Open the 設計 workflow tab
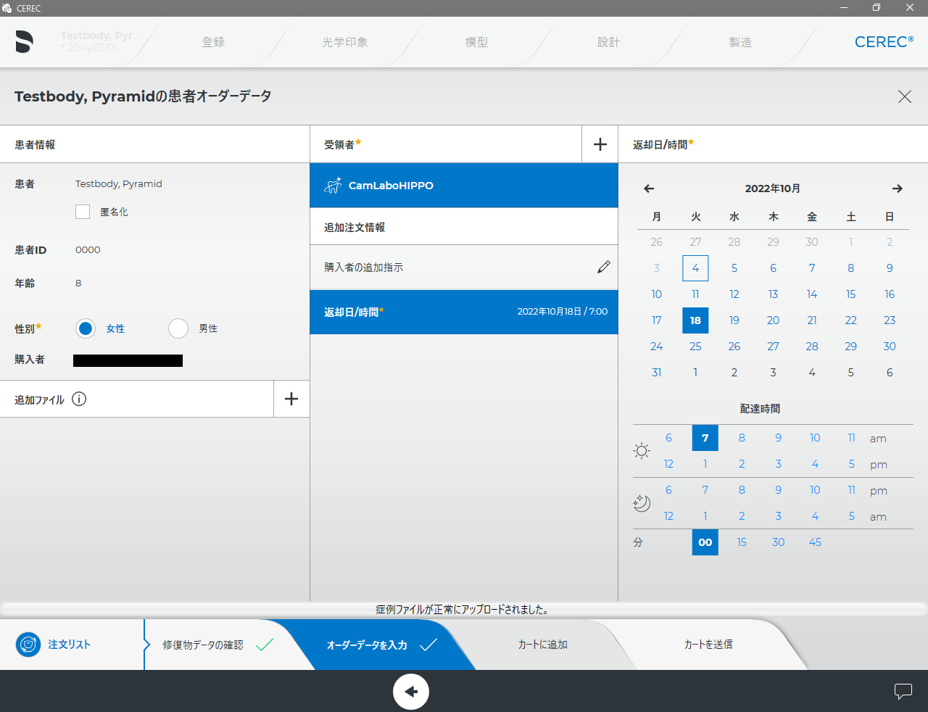 608,42
